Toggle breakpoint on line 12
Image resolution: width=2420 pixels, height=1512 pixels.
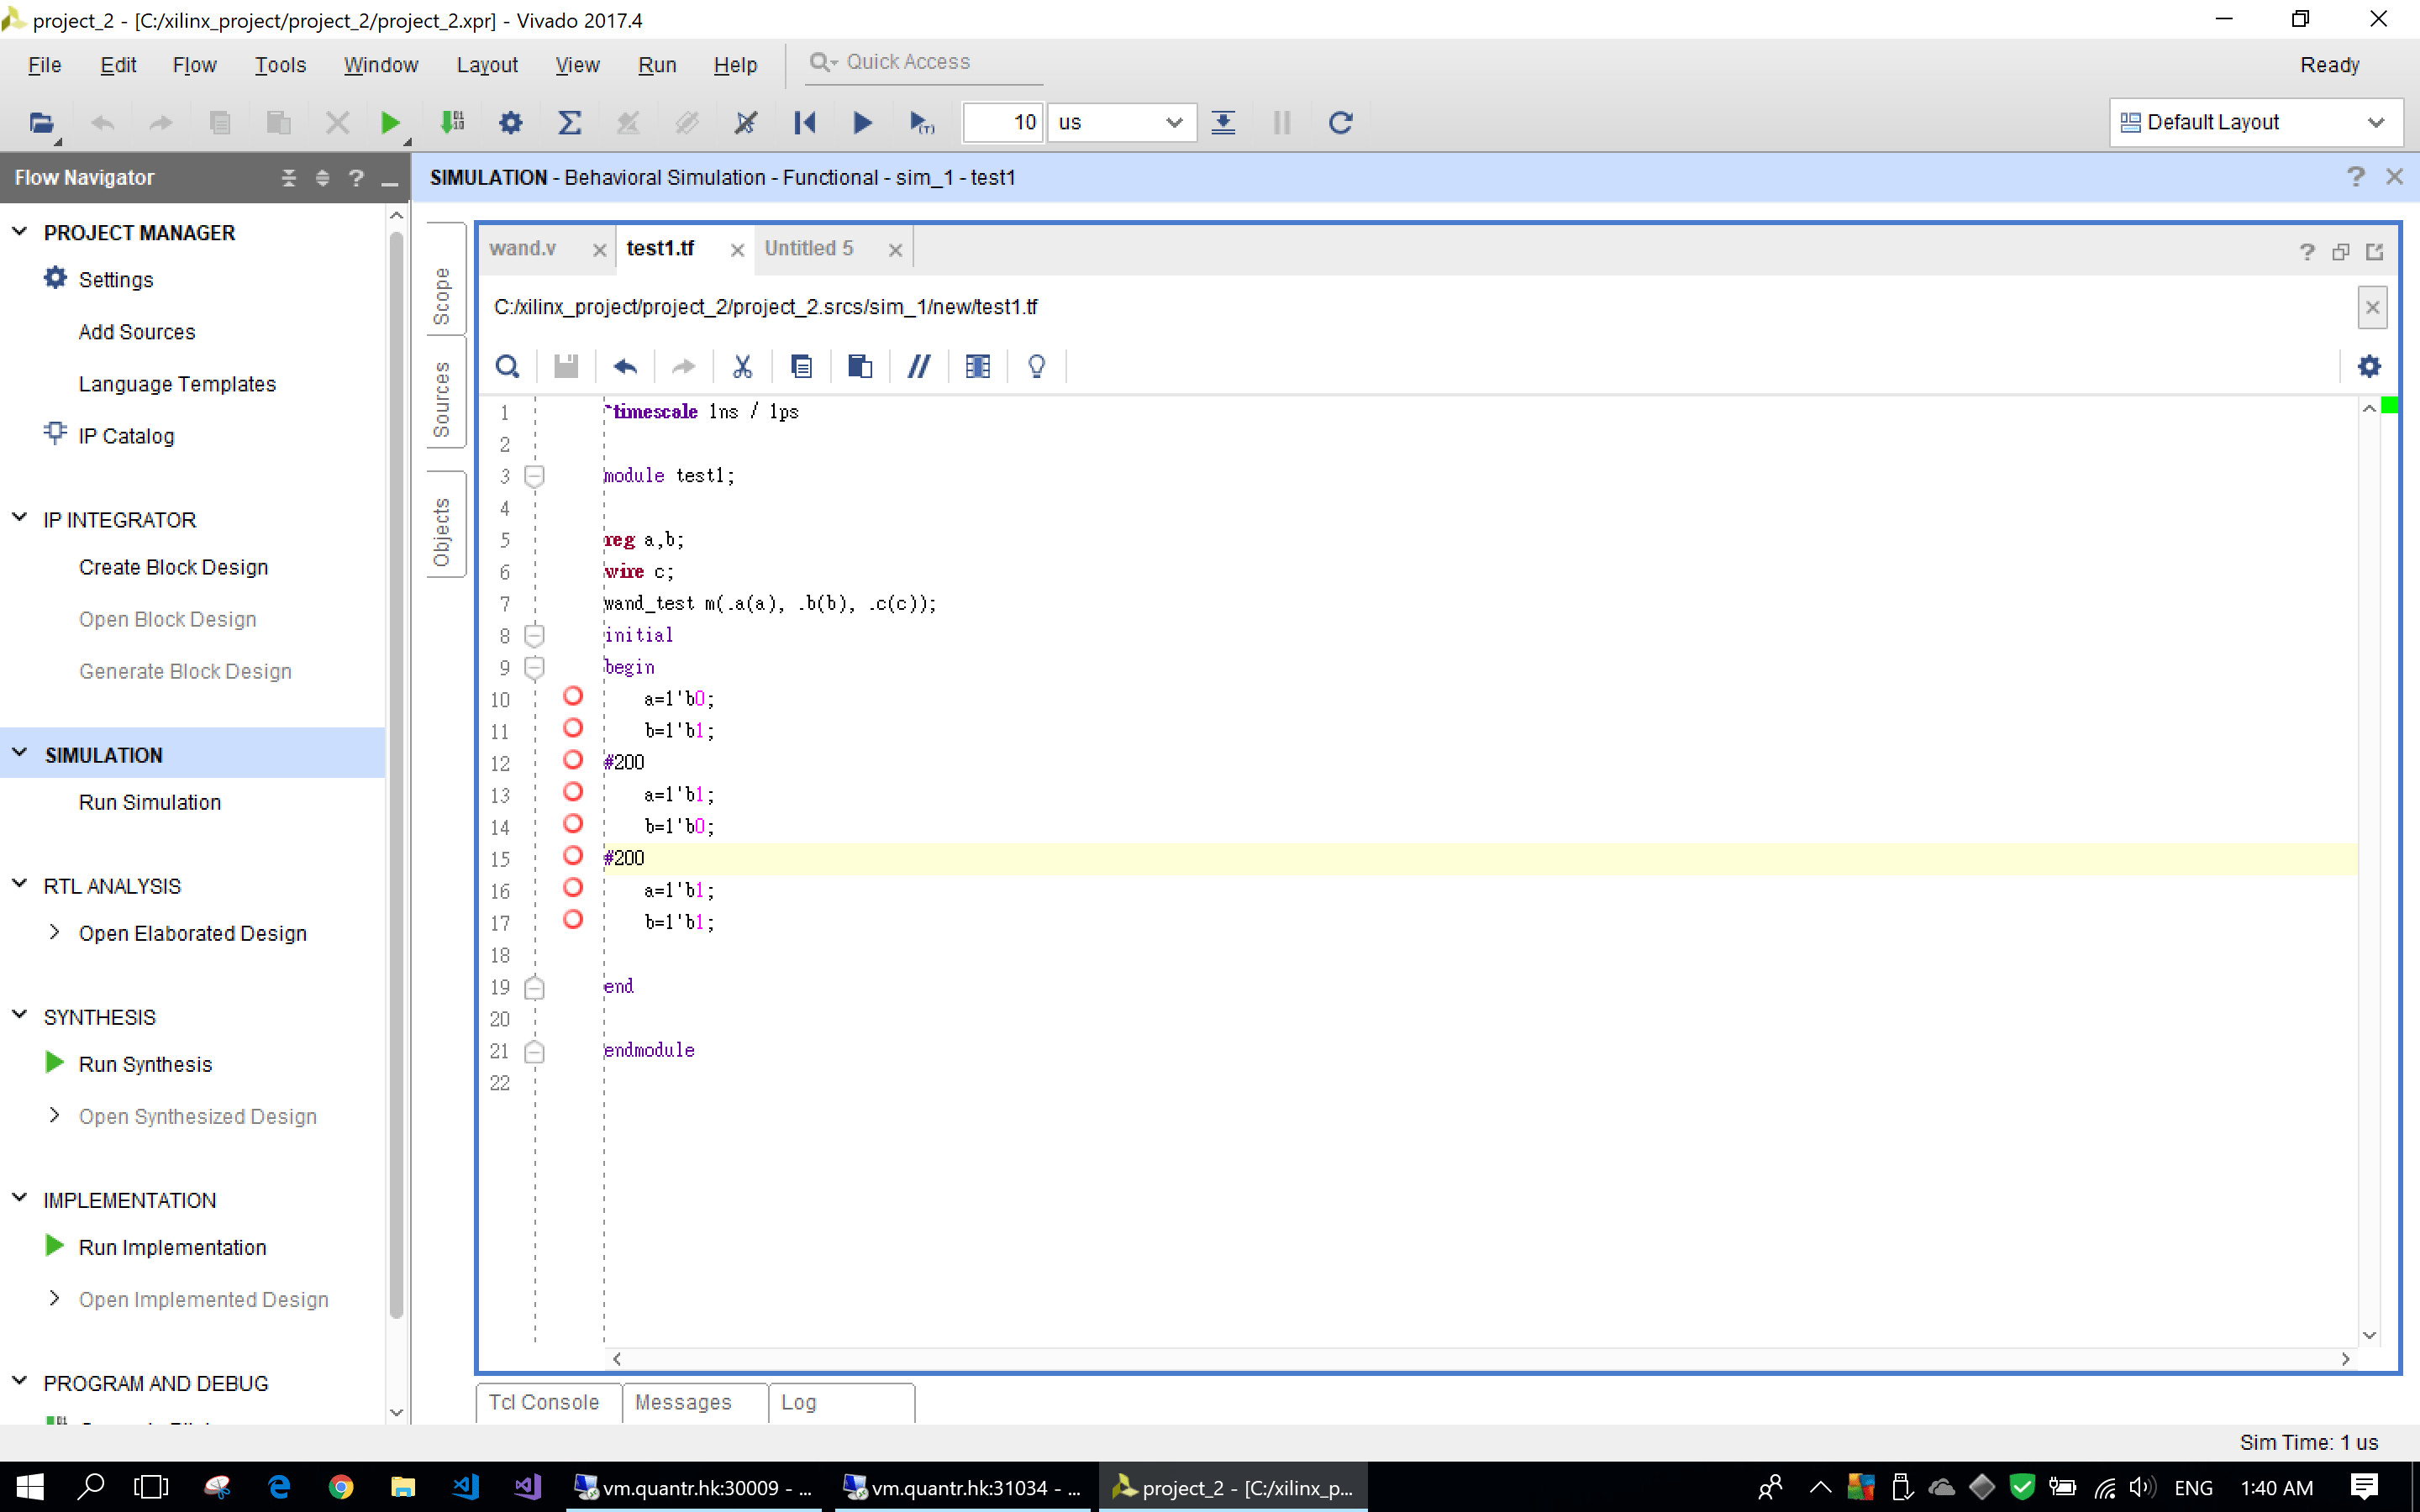click(x=573, y=760)
